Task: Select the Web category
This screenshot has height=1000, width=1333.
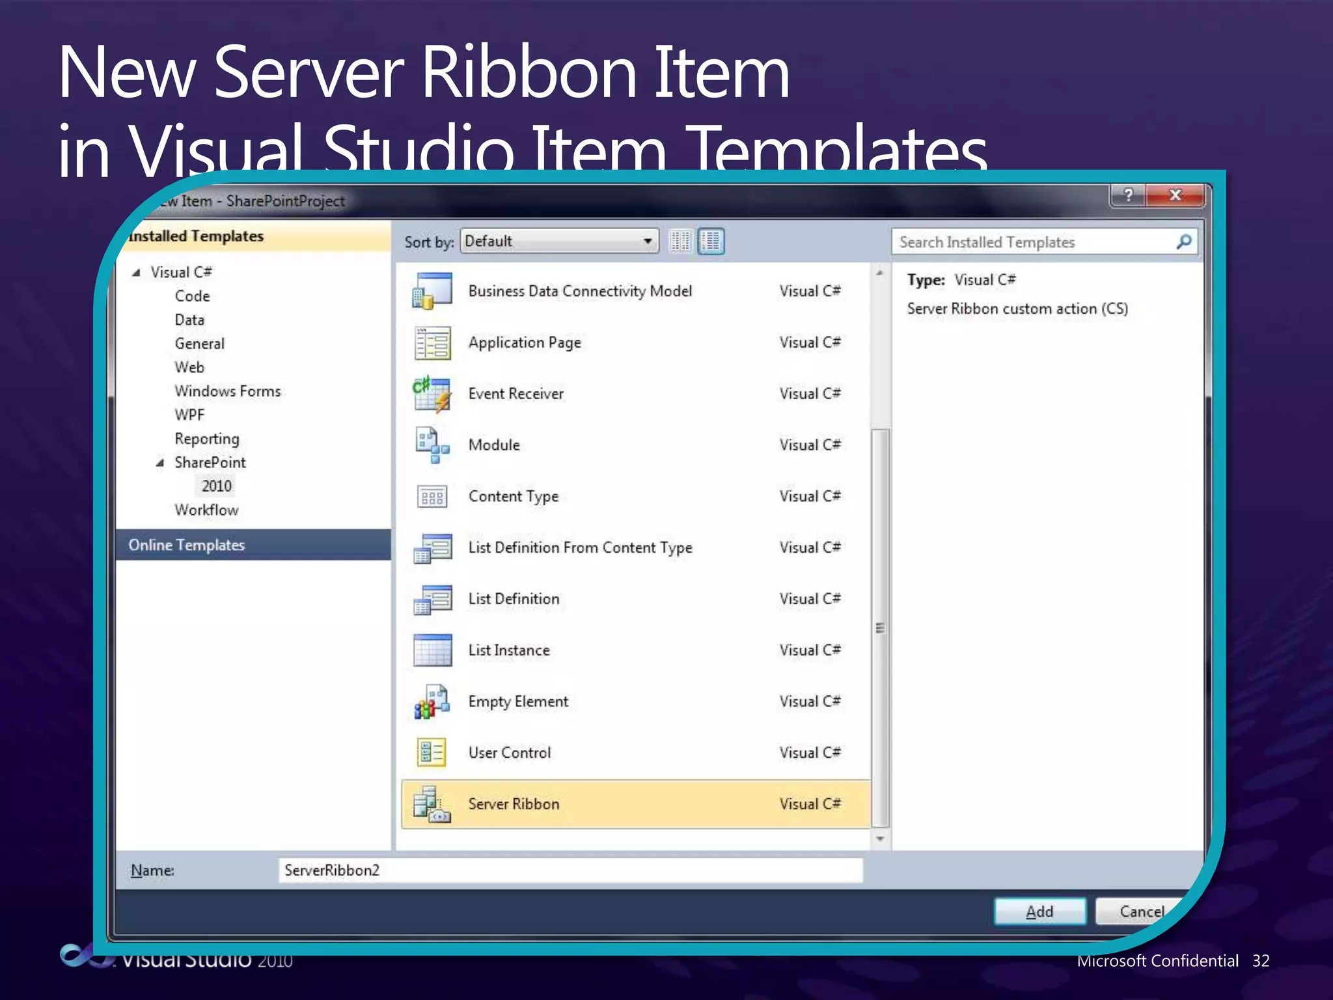Action: coord(189,368)
